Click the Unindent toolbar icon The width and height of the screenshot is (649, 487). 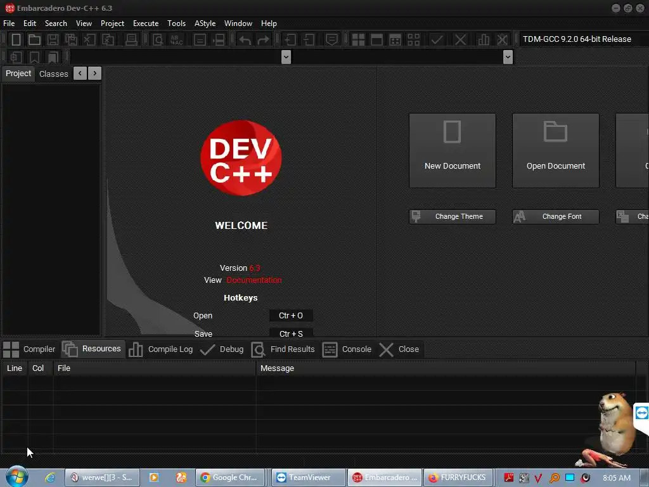tap(309, 40)
